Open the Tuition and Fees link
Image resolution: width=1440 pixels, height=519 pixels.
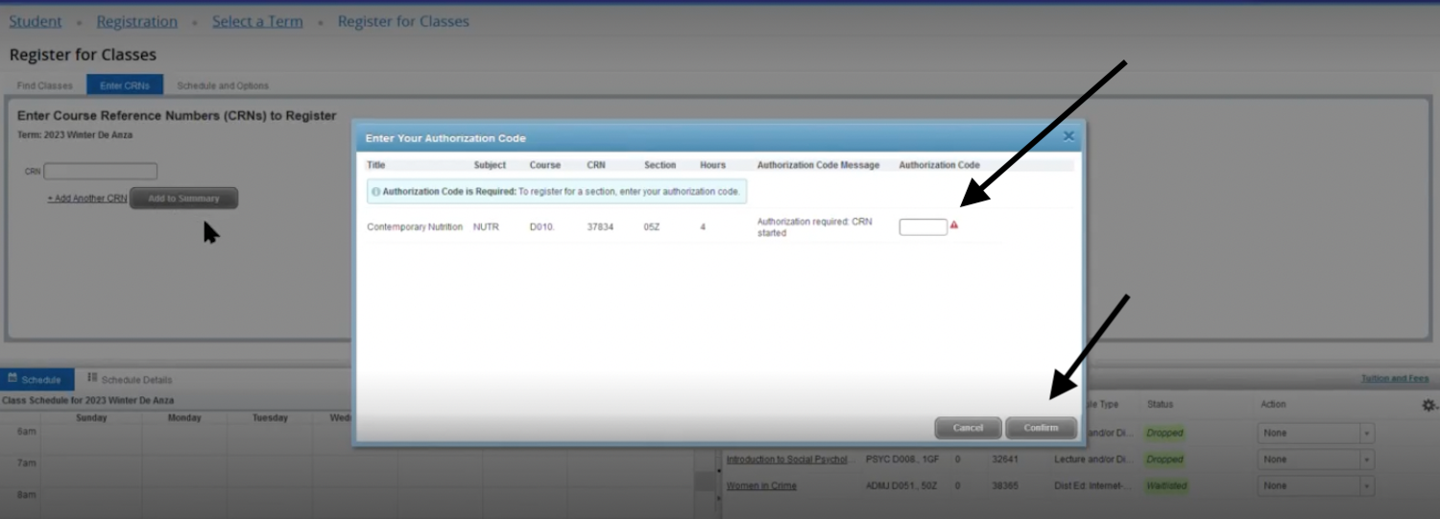[1394, 379]
